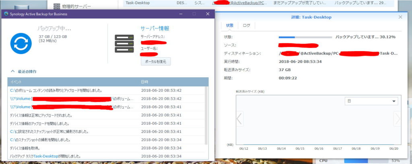412x164 pixels.
Task: Click the 物理的サーバー label in sidebar
Action: tap(77, 6)
